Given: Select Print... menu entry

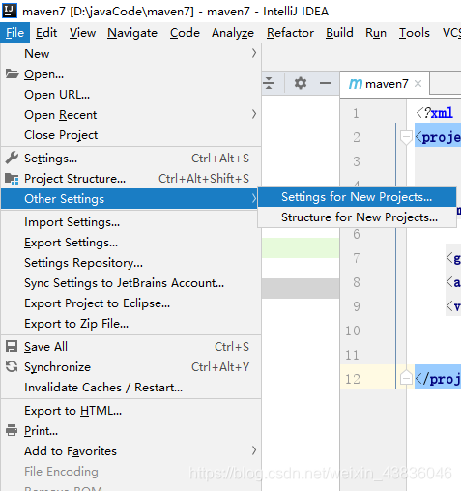Looking at the screenshot, I should point(130,431).
